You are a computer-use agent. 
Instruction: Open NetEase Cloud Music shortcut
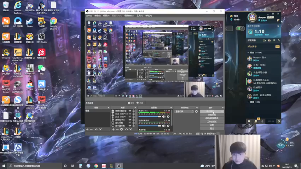coord(41,54)
